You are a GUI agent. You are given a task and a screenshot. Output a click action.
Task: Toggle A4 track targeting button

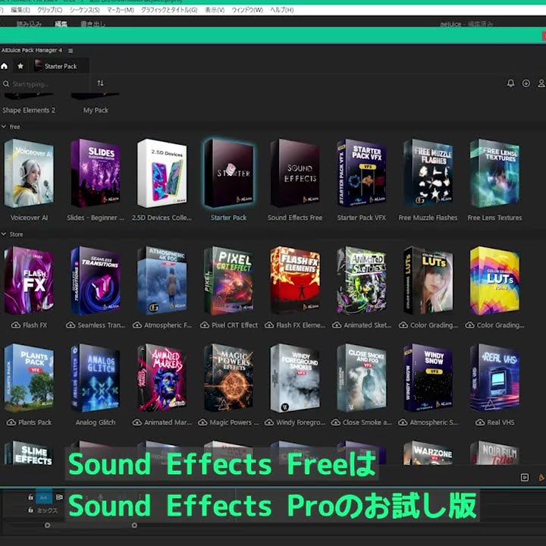click(43, 497)
